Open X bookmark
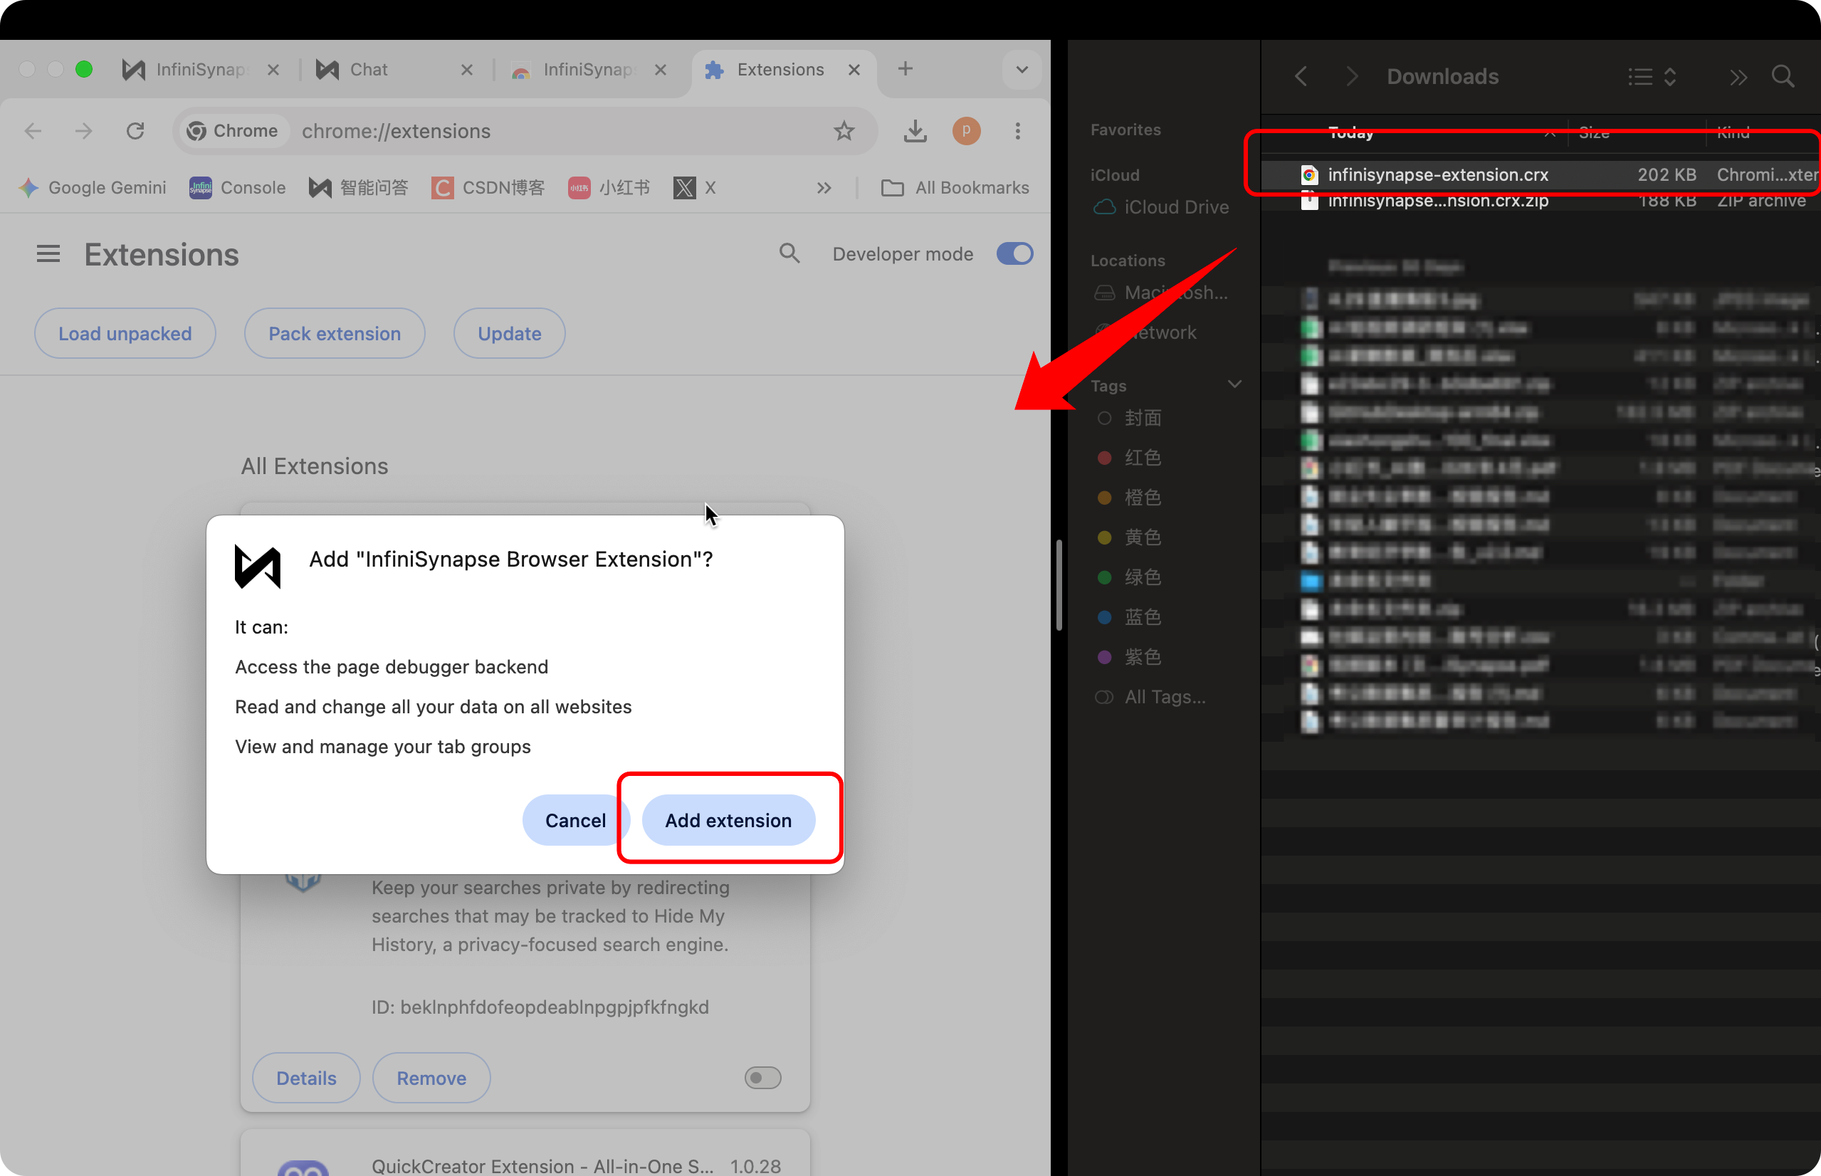Screen dimensions: 1821x1176 point(695,188)
